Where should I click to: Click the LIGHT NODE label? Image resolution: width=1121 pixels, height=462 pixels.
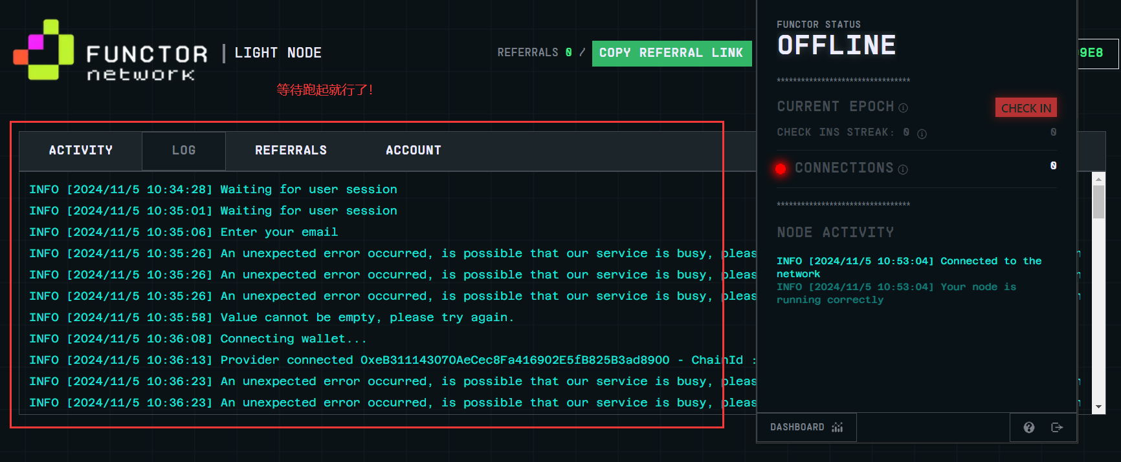click(278, 53)
